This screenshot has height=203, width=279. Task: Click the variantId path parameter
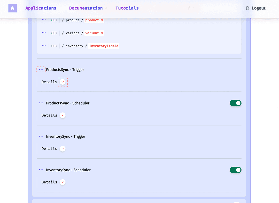[x=94, y=33]
